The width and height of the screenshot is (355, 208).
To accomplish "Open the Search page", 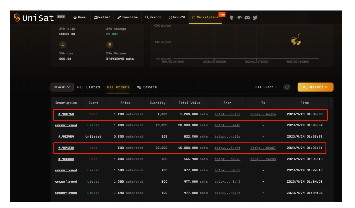I will [x=153, y=17].
